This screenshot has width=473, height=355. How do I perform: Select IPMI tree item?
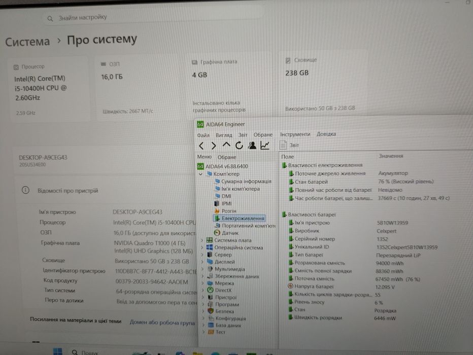(223, 203)
